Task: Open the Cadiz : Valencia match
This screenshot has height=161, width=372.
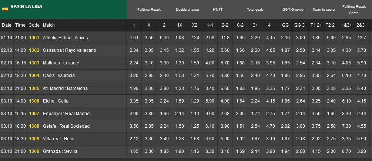Action: (x=59, y=76)
